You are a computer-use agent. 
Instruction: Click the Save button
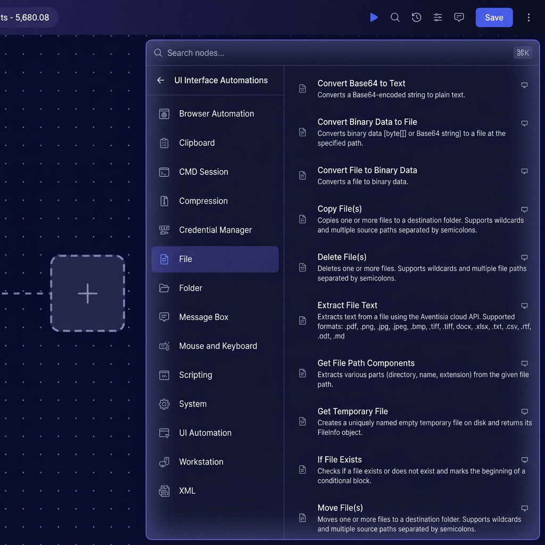pyautogui.click(x=494, y=18)
